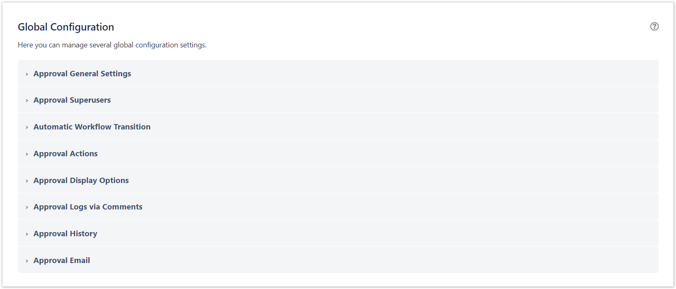This screenshot has width=676, height=289.
Task: Select the 'Approval Display Options' title text
Action: coord(81,181)
